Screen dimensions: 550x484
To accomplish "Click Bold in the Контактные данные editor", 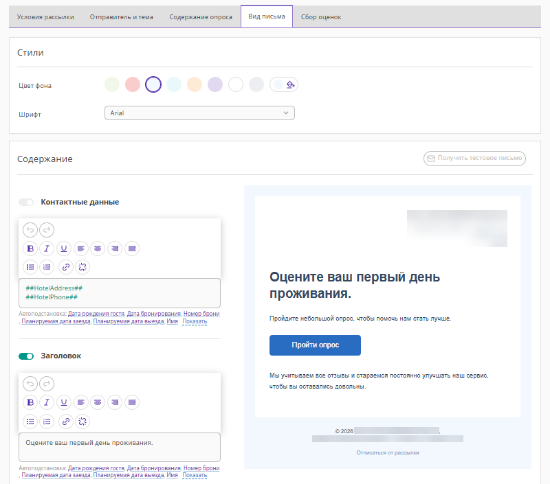I will tap(30, 249).
